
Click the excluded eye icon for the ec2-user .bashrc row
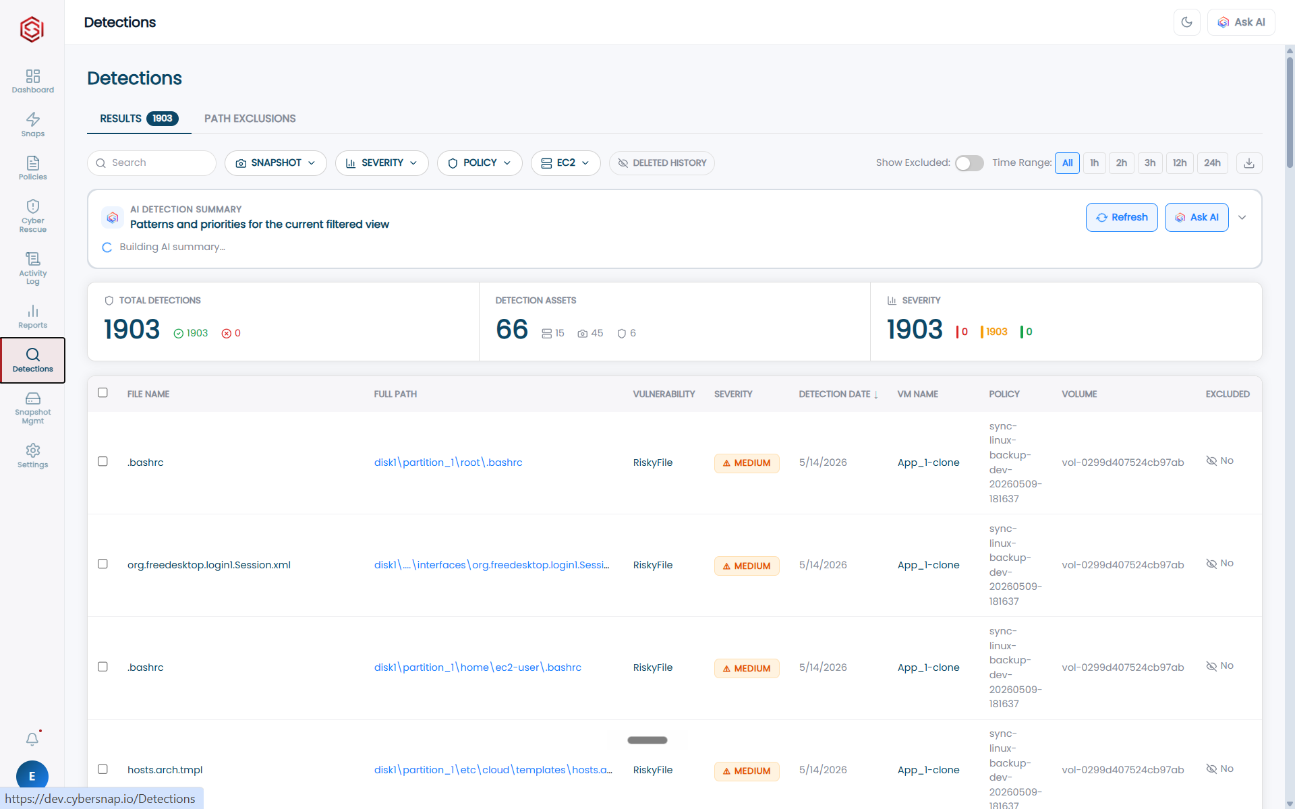(x=1211, y=666)
